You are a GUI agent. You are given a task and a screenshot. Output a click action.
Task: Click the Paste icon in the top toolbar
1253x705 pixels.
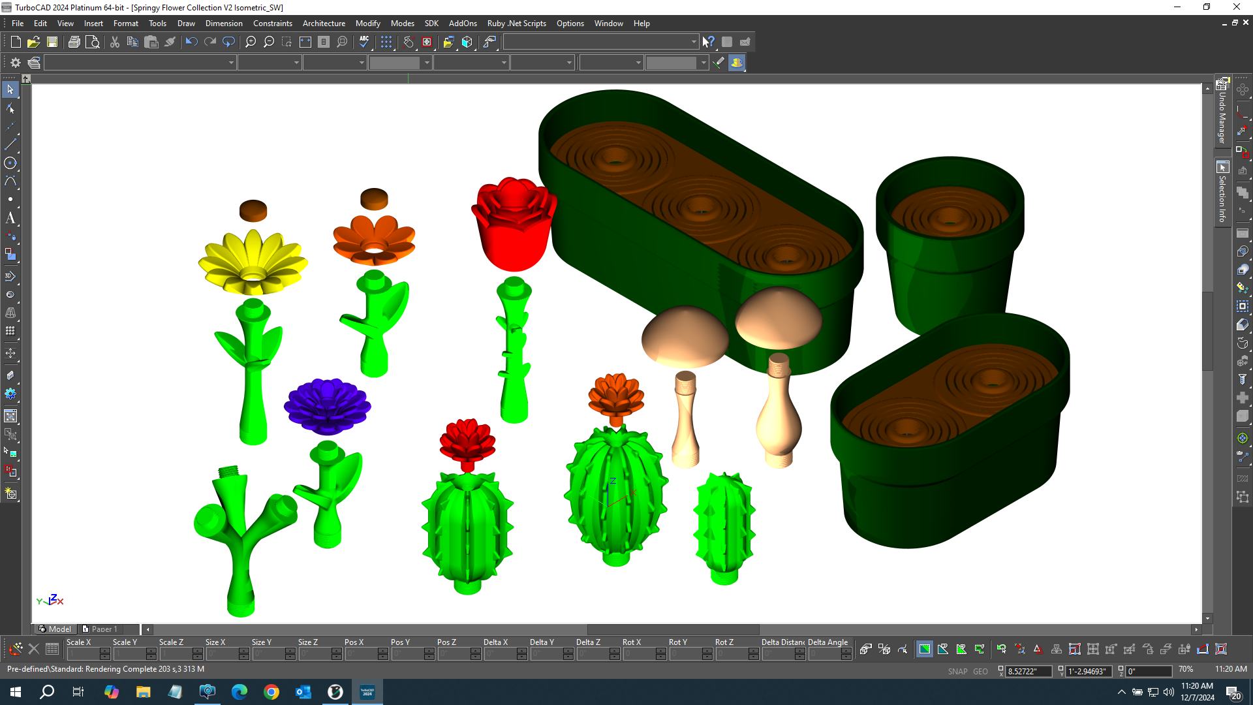(x=151, y=41)
